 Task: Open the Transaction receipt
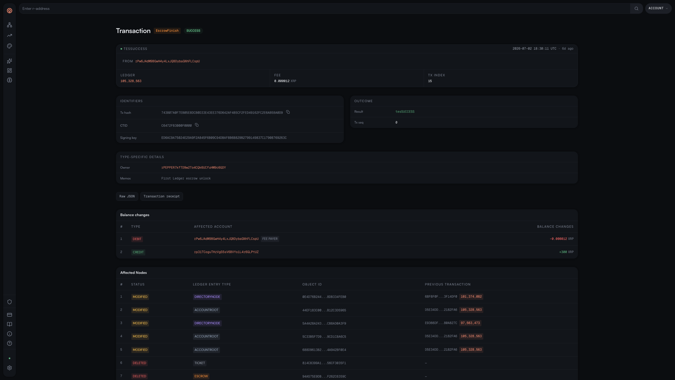coord(161,196)
